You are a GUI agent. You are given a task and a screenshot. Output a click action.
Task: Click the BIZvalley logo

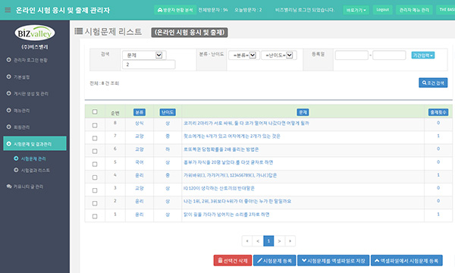[35, 33]
